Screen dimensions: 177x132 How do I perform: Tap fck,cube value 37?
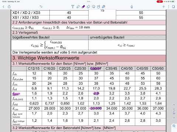(x=96, y=78)
